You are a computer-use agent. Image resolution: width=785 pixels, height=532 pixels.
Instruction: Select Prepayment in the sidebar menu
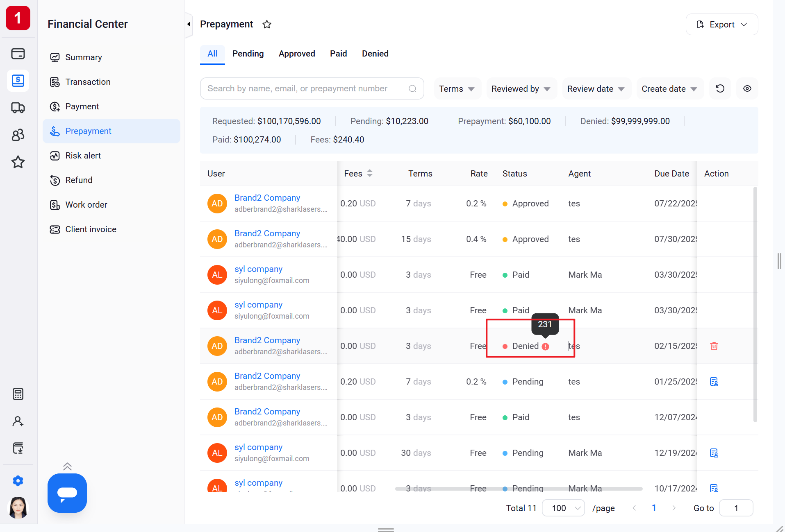tap(111, 131)
